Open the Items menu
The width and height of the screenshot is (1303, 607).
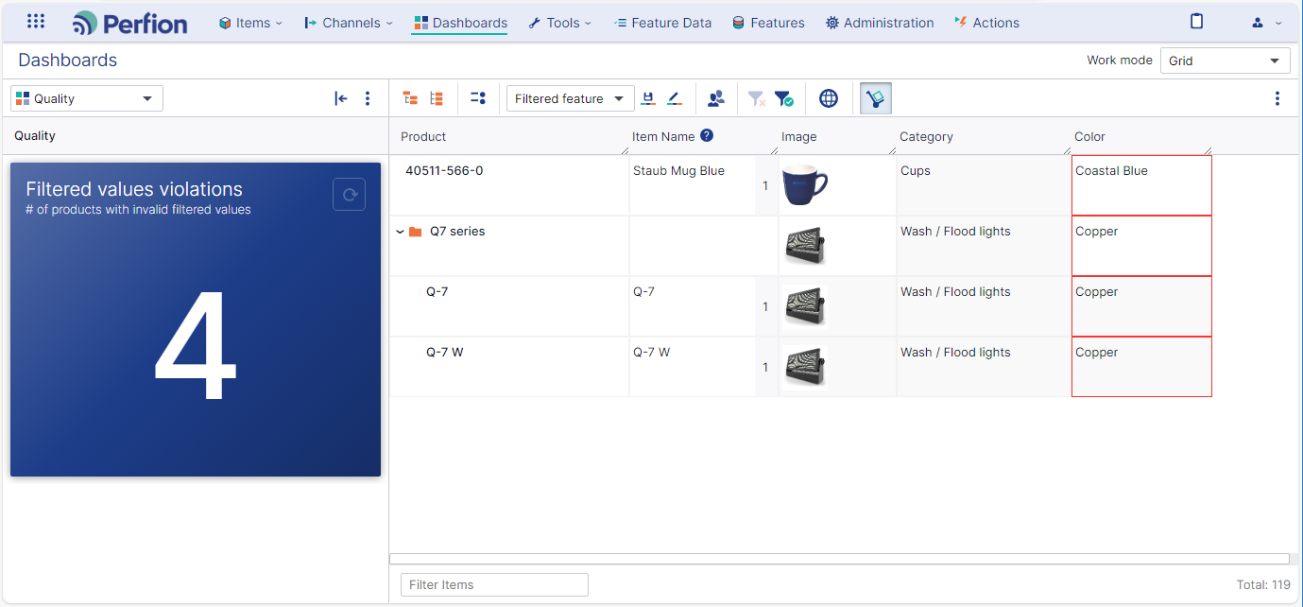tap(250, 23)
